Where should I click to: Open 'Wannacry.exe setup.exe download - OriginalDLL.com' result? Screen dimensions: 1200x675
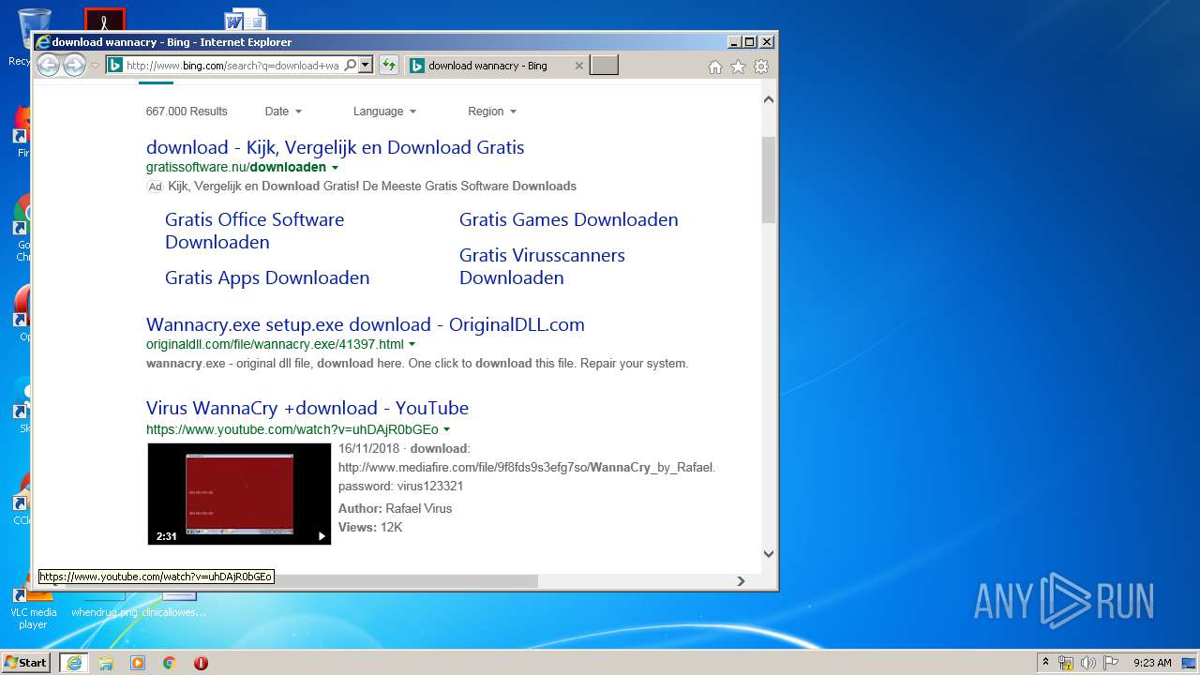[365, 324]
